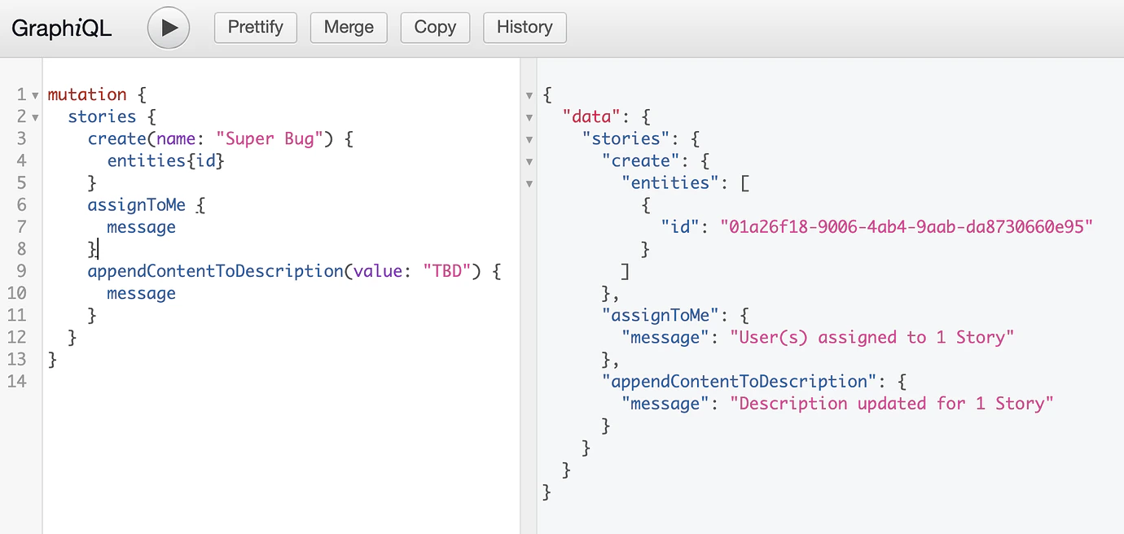Viewport: 1124px width, 534px height.
Task: Click the "create" key in results
Action: click(x=641, y=160)
